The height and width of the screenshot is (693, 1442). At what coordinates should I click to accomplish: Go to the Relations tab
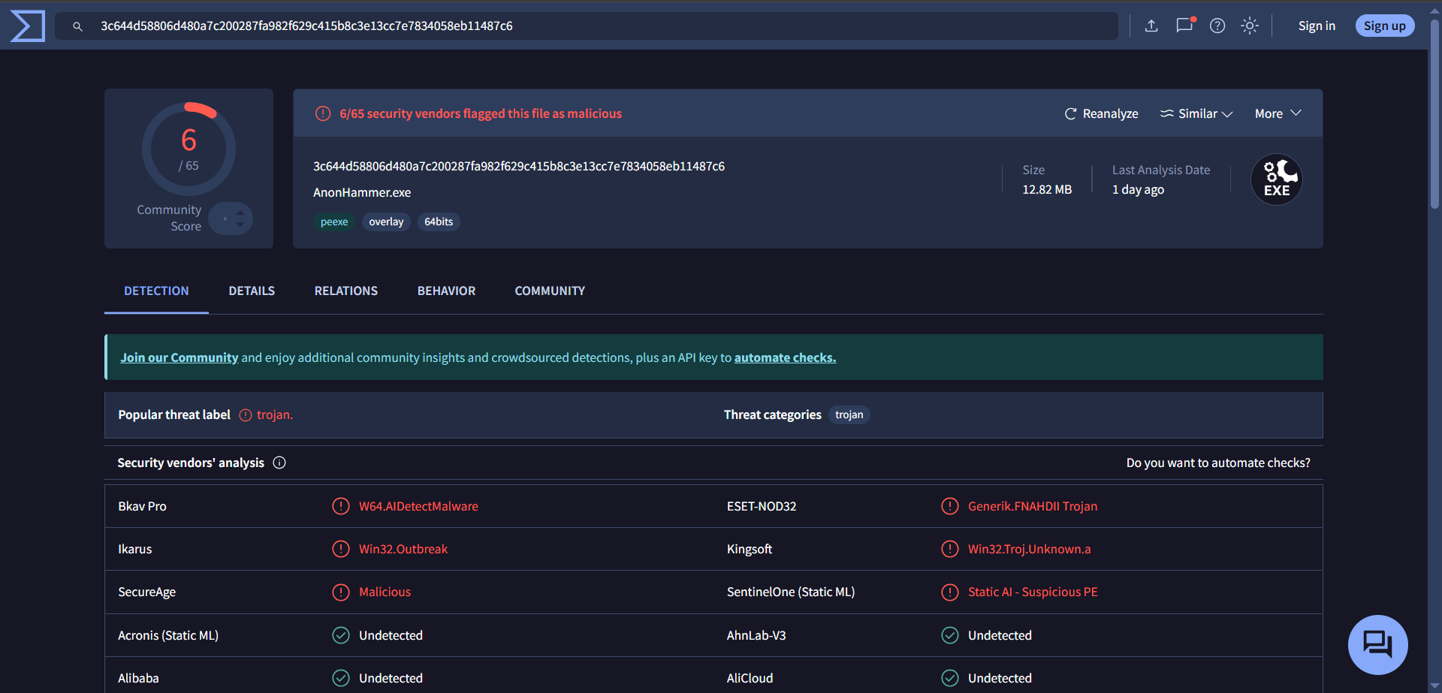pyautogui.click(x=346, y=291)
